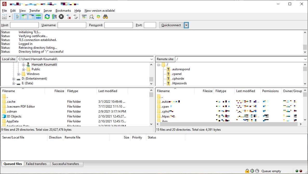The width and height of the screenshot is (308, 174).
Task: Open the binoculars file search icon
Action: (x=105, y=17)
